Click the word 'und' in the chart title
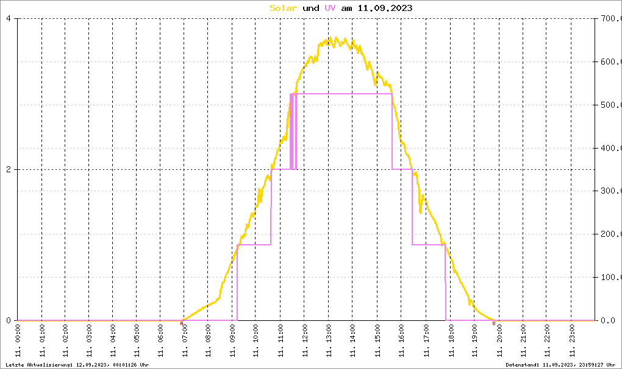 click(x=310, y=8)
